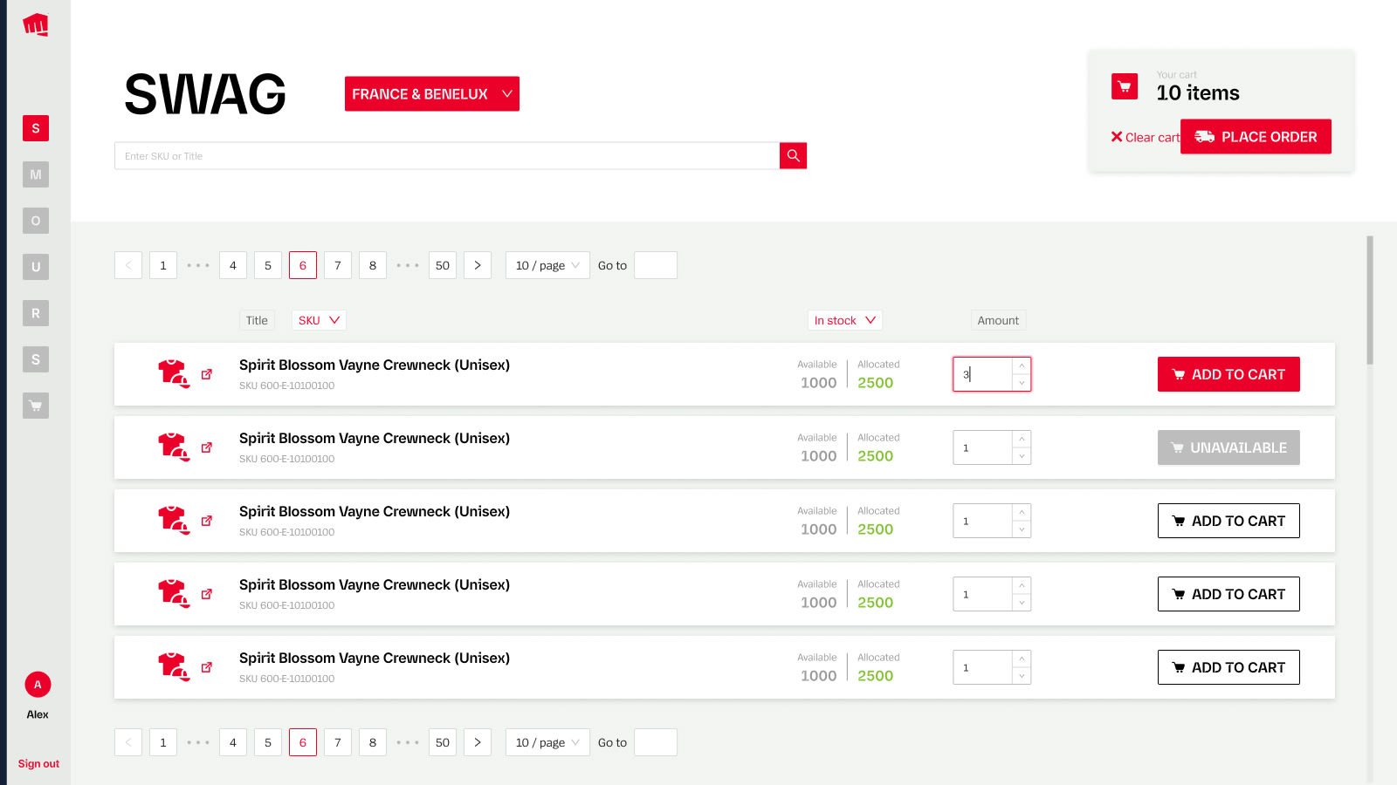The width and height of the screenshot is (1397, 785).
Task: Open the external link icon in the amount 3 row
Action: pos(207,374)
